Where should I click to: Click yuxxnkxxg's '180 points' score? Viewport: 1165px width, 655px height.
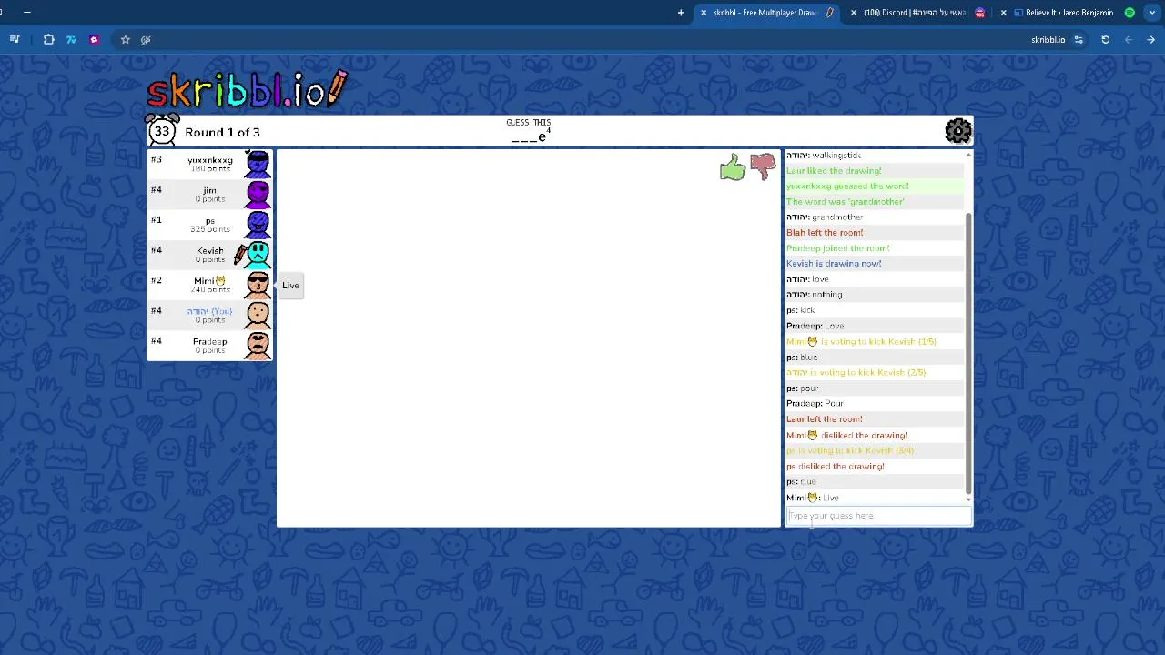tap(210, 169)
